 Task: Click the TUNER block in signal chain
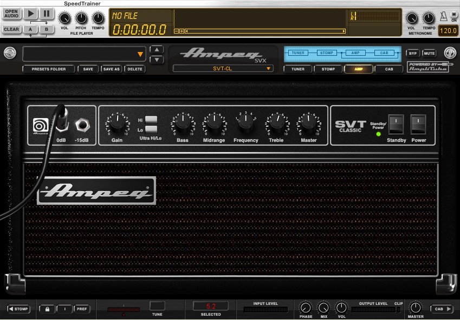tap(298, 53)
